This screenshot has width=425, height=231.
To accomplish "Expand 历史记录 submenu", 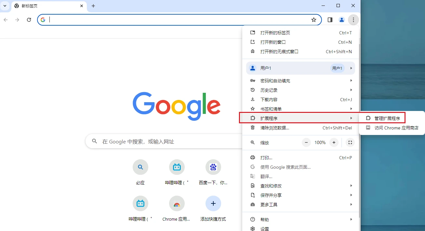I will click(x=300, y=90).
